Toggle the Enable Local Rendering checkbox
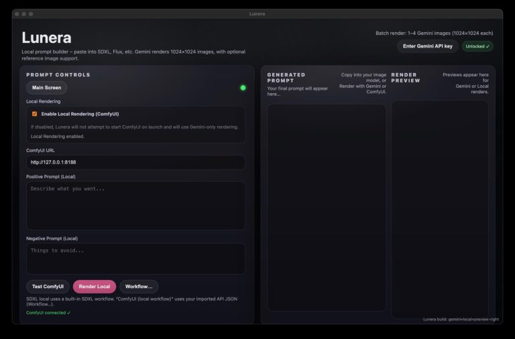 coord(35,114)
